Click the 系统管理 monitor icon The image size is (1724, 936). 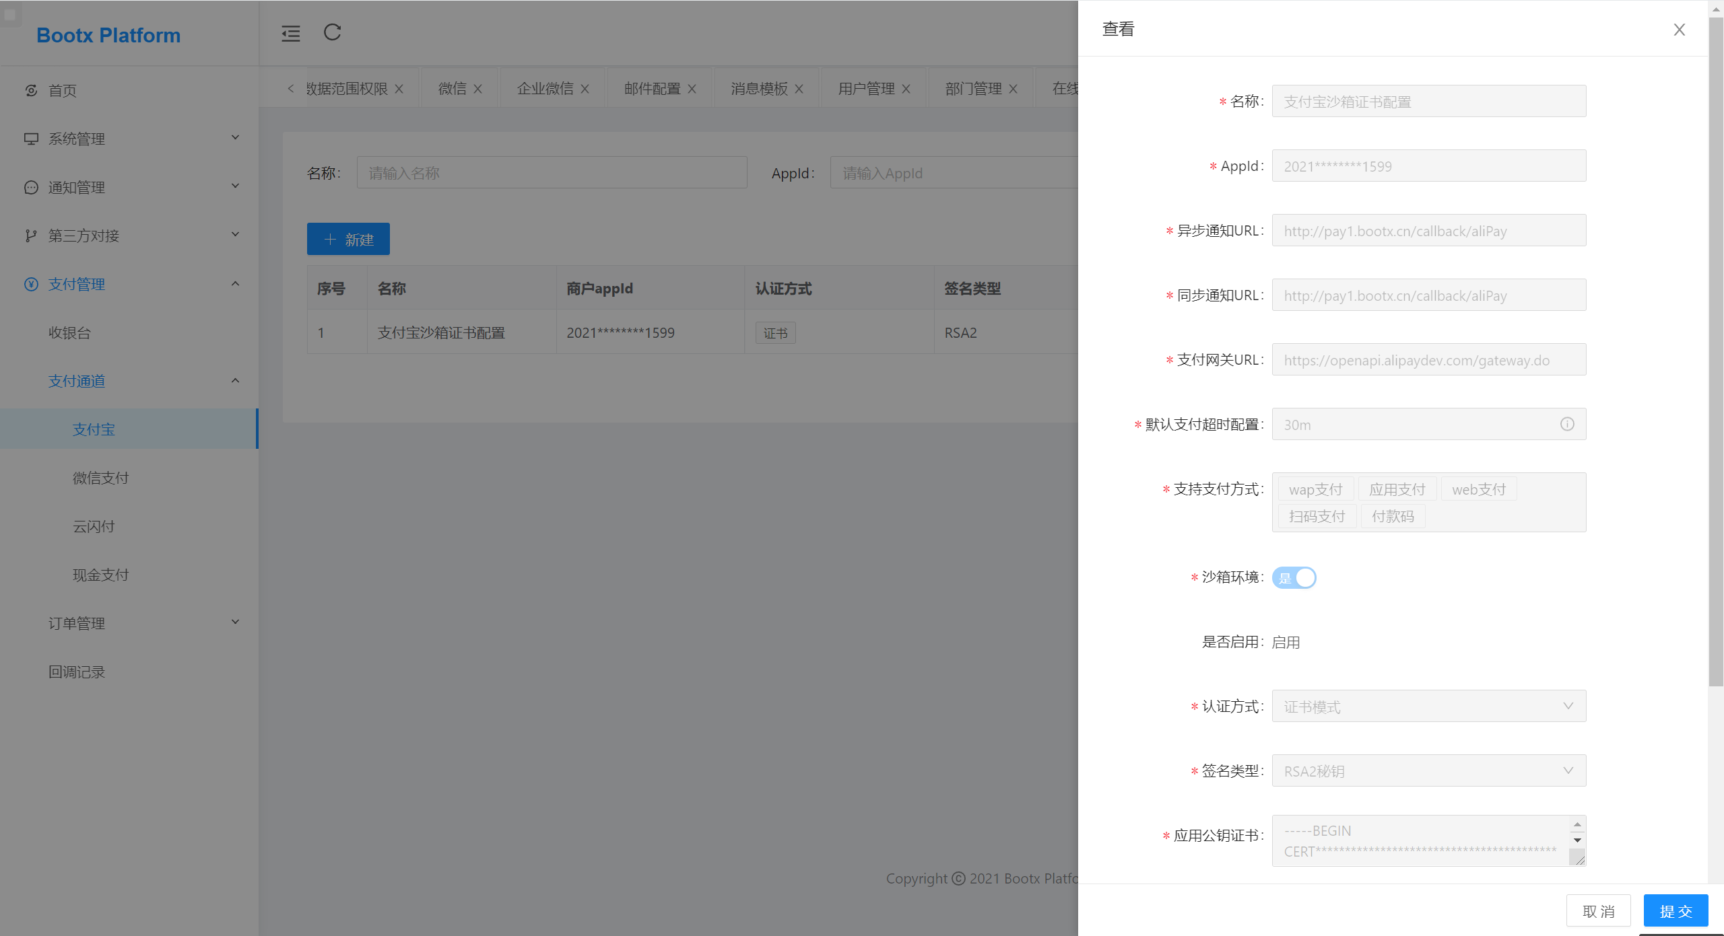click(31, 138)
